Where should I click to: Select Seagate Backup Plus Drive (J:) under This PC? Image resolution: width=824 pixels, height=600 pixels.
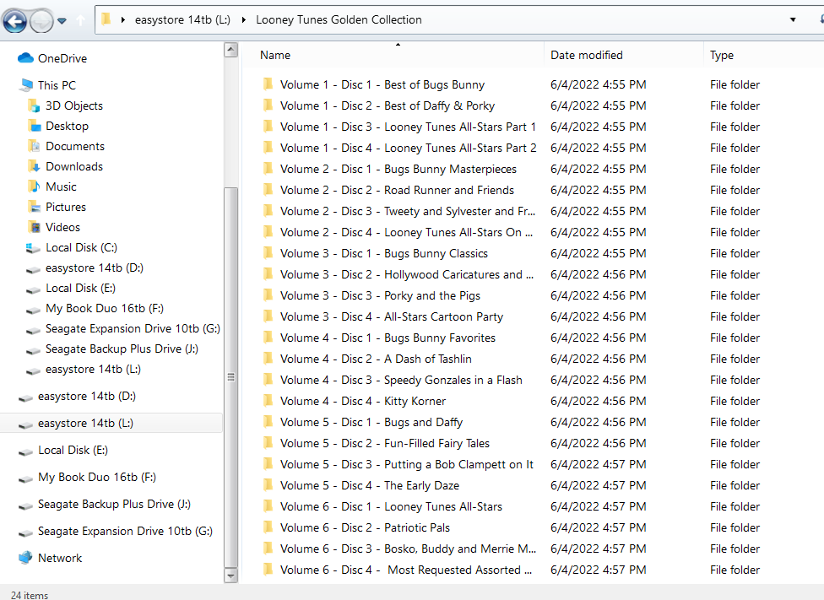click(122, 349)
